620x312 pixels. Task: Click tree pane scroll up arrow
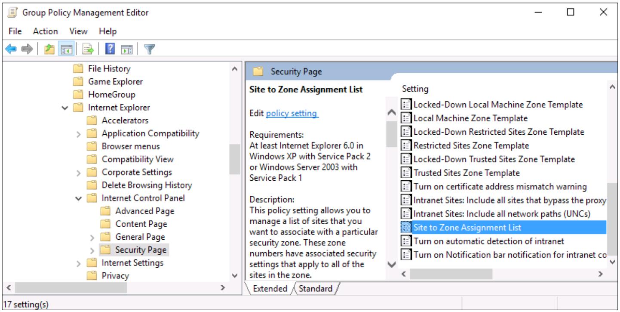pos(234,68)
